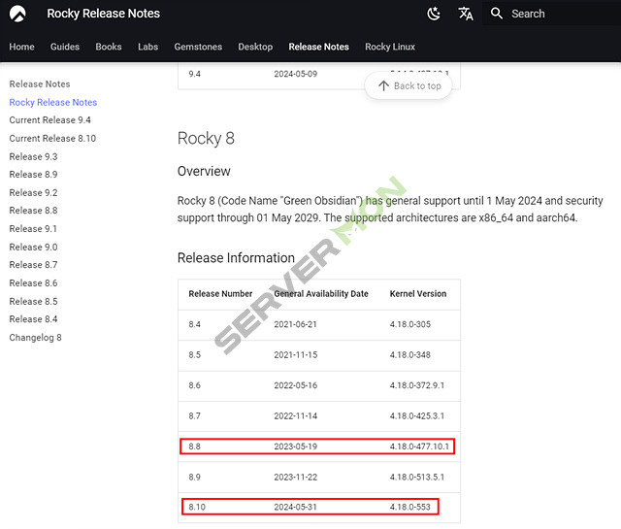Select date cell 2021-06-21
The image size is (621, 529).
coord(295,324)
